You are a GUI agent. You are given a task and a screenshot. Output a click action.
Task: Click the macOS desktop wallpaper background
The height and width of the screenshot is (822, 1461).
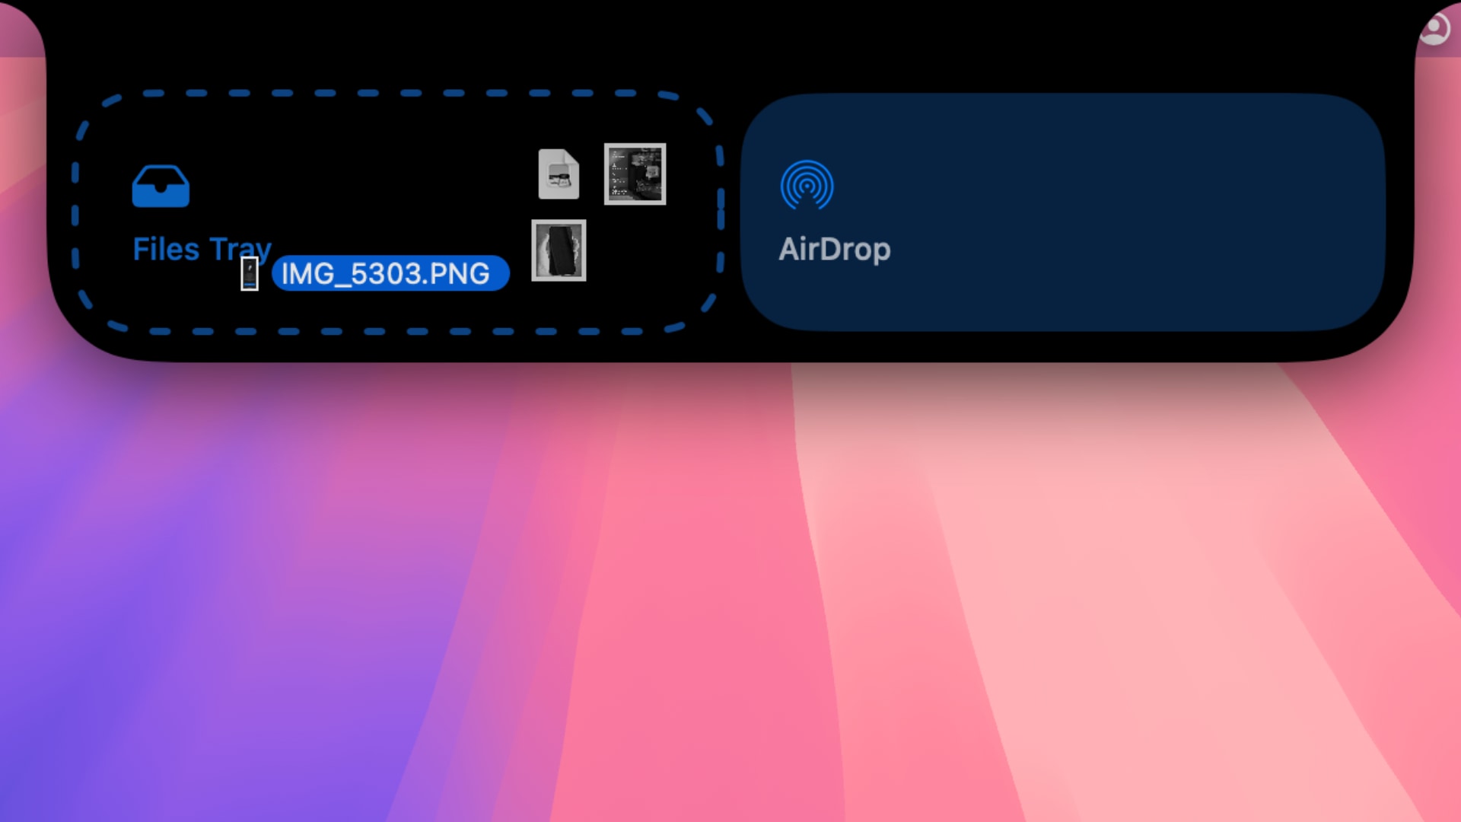(730, 602)
